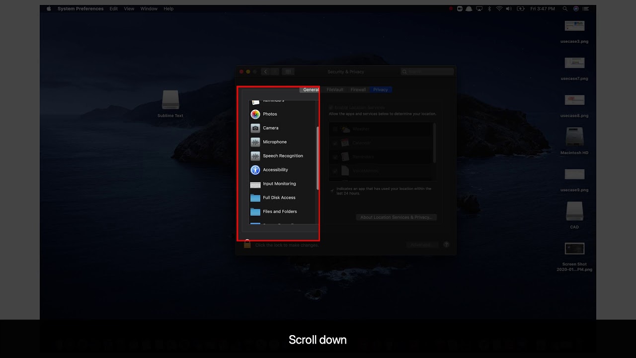Screen dimensions: 636x358
Task: Click the red recording indicator icon
Action: (451, 8)
